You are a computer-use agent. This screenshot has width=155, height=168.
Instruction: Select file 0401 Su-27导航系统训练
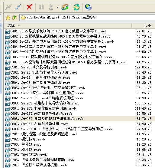coord(58,31)
